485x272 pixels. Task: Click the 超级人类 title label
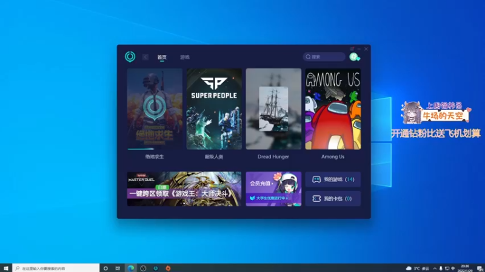[x=214, y=157]
